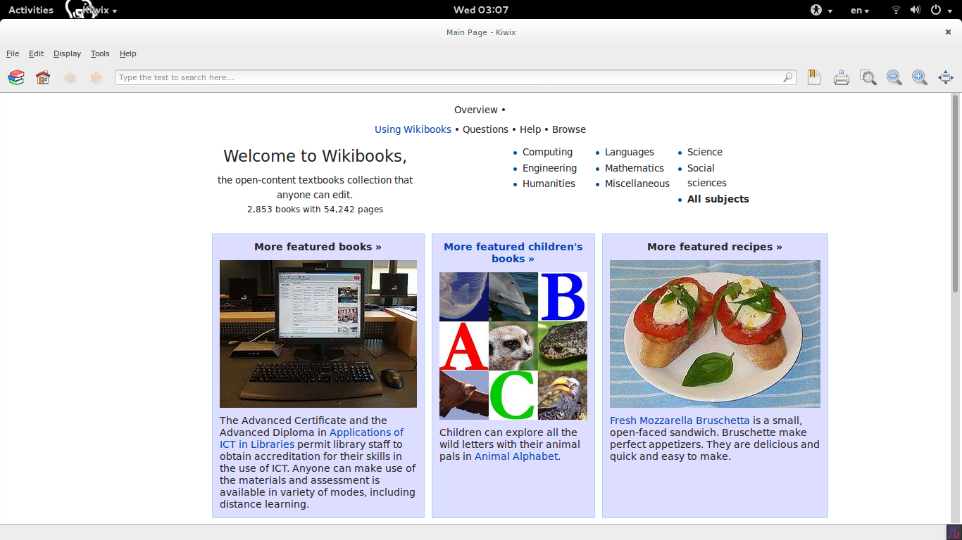Open the Display menu
This screenshot has width=962, height=540.
click(67, 53)
